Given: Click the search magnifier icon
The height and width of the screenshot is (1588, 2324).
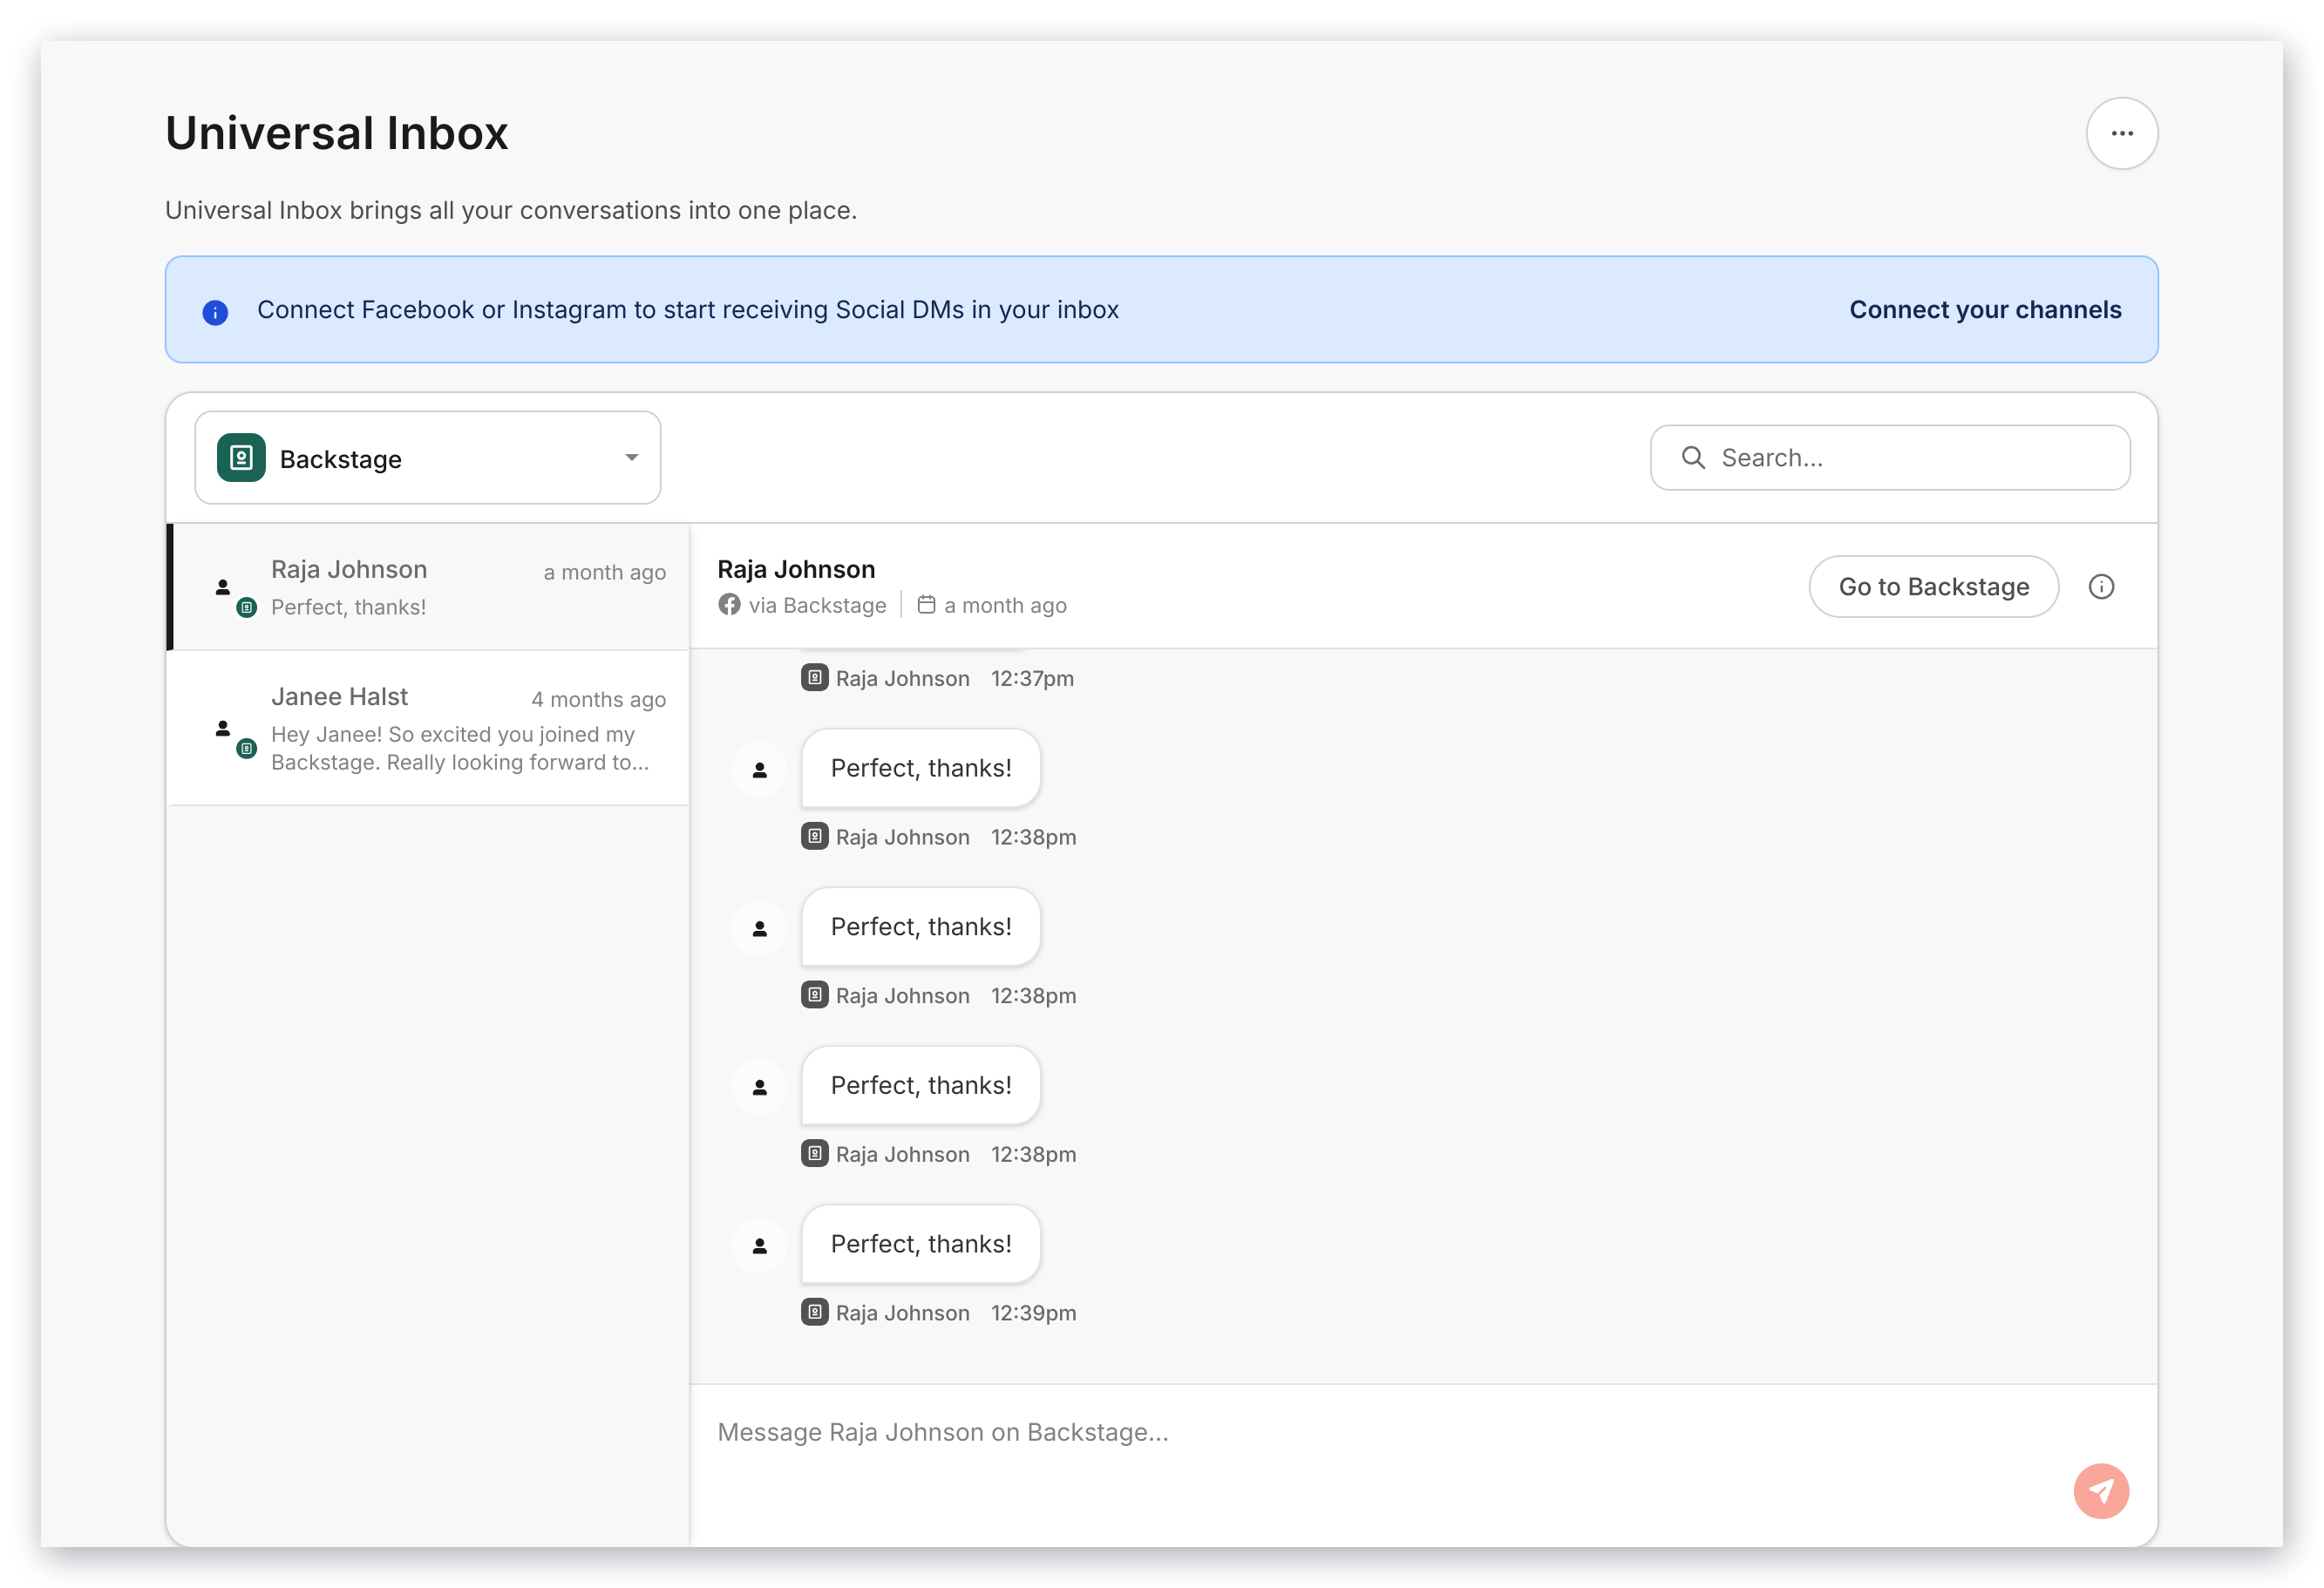Looking at the screenshot, I should (x=1692, y=458).
